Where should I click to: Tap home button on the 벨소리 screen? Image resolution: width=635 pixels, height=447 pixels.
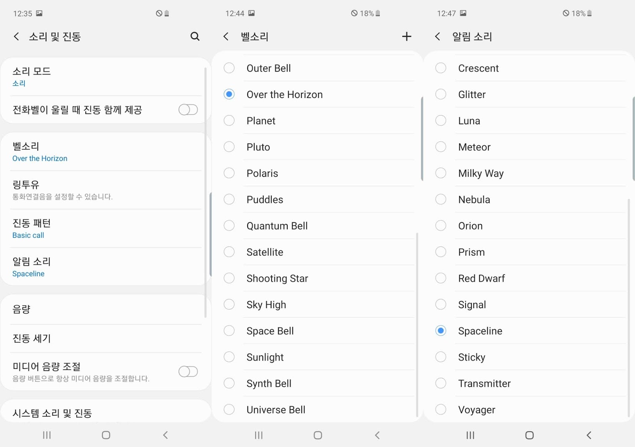click(318, 435)
